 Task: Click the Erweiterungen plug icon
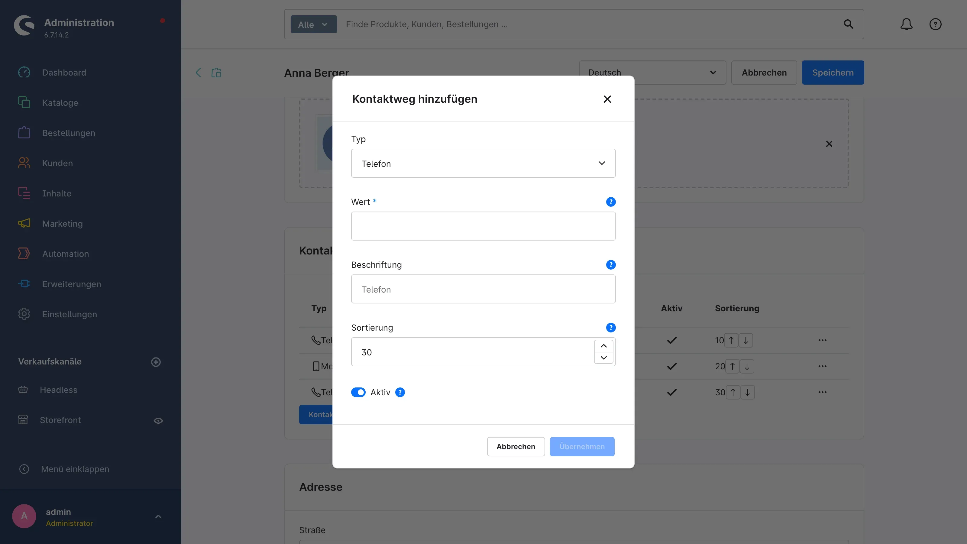[x=24, y=284]
